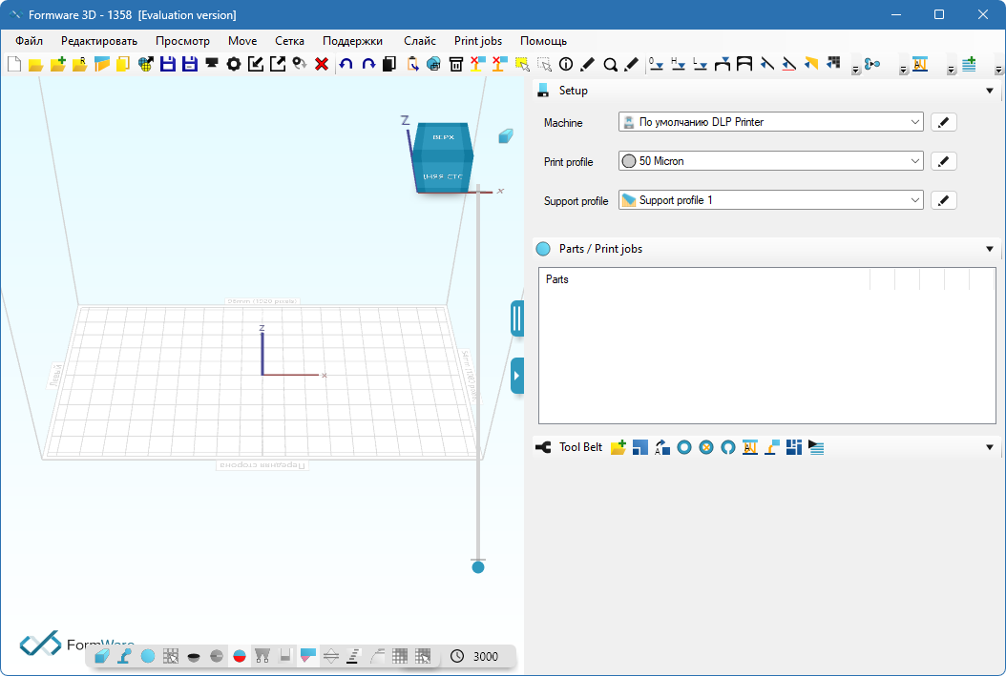Click the red X delete icon
This screenshot has width=1006, height=676.
[322, 64]
